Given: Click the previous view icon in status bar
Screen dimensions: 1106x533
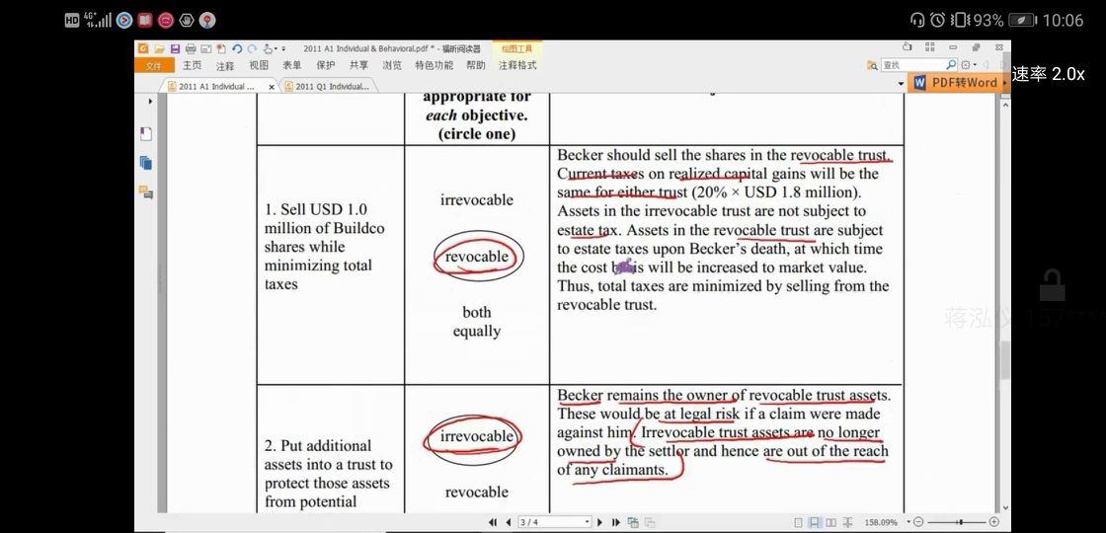Looking at the screenshot, I should click(633, 522).
